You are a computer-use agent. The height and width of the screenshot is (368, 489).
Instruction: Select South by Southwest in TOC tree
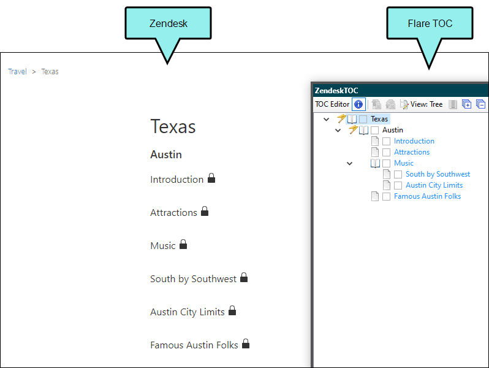(x=438, y=174)
